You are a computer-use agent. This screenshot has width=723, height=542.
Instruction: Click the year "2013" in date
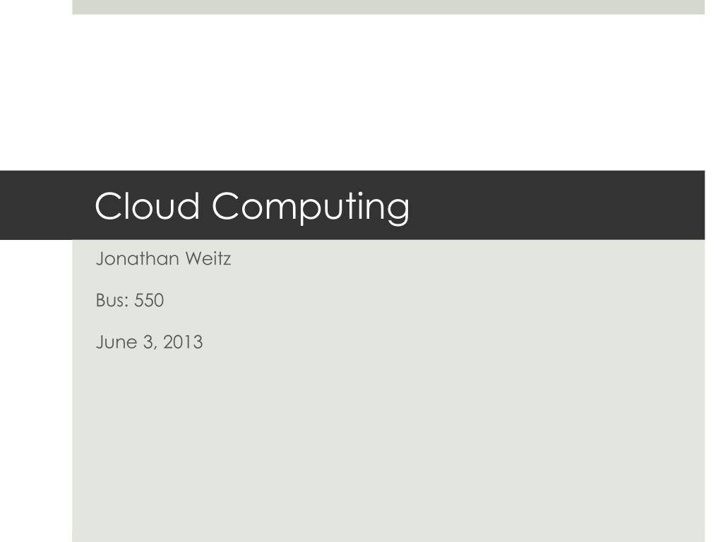pos(183,342)
